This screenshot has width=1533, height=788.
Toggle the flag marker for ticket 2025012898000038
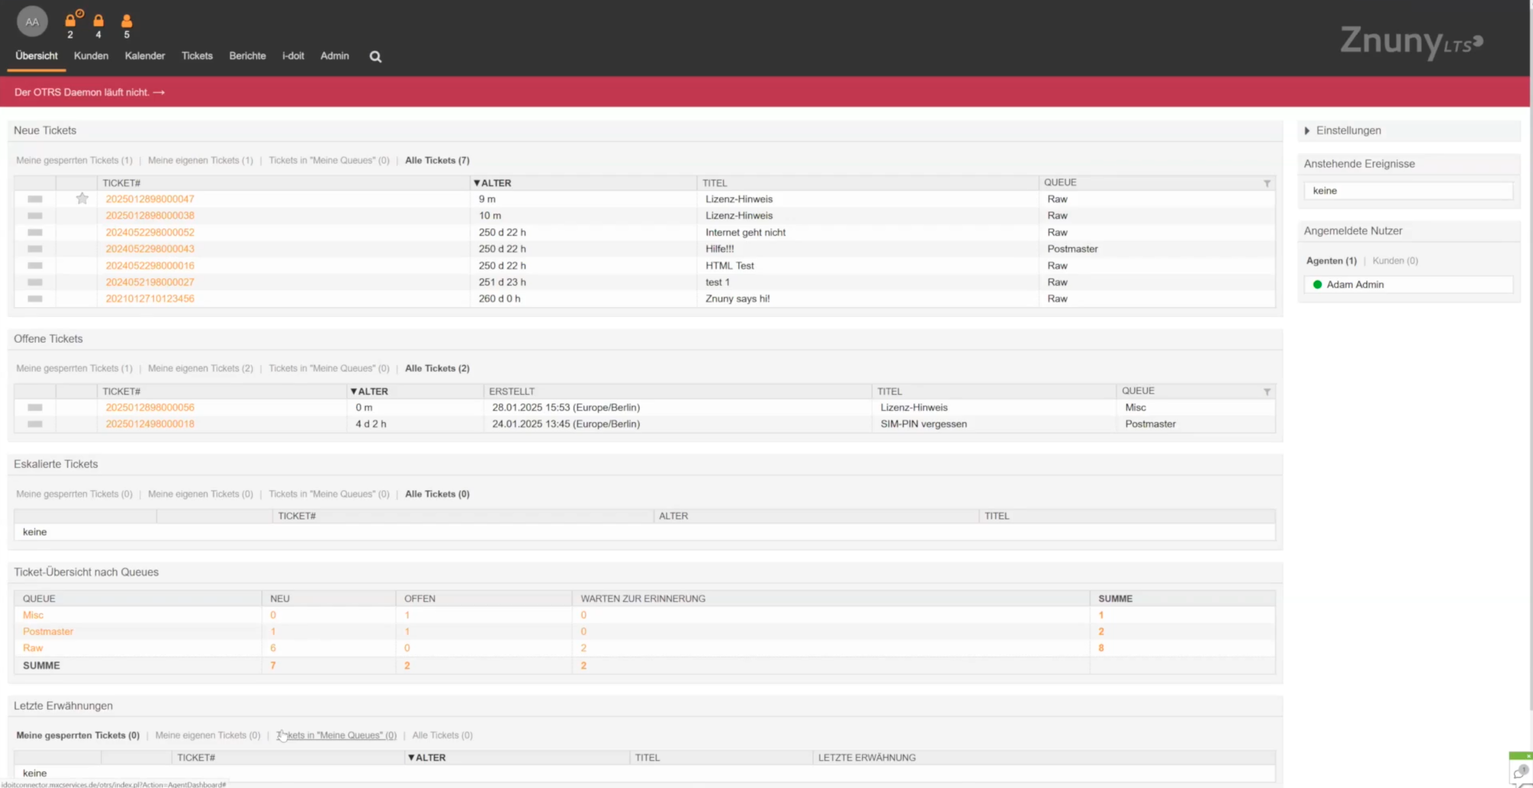pos(35,215)
